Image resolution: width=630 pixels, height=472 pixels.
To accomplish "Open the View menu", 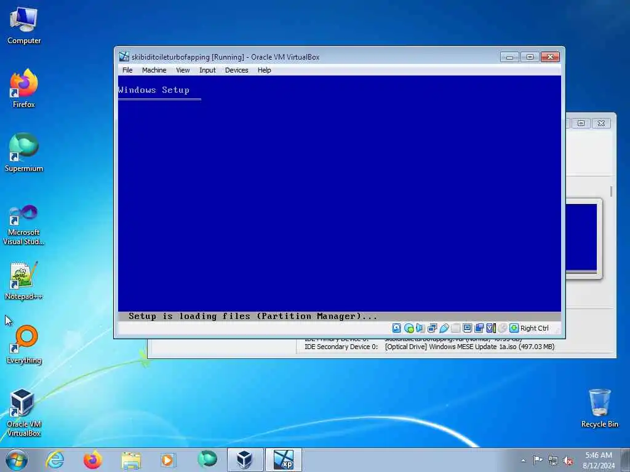I will [x=183, y=70].
